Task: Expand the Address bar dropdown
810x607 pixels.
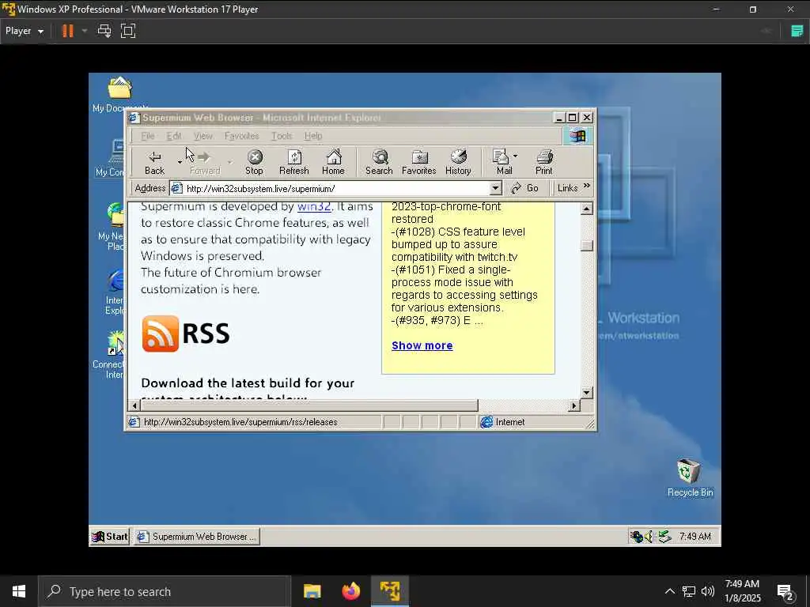Action: tap(495, 188)
